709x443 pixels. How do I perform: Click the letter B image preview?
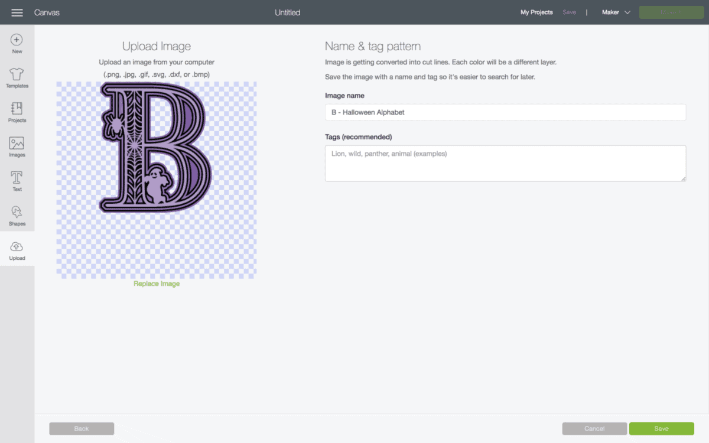coord(155,148)
